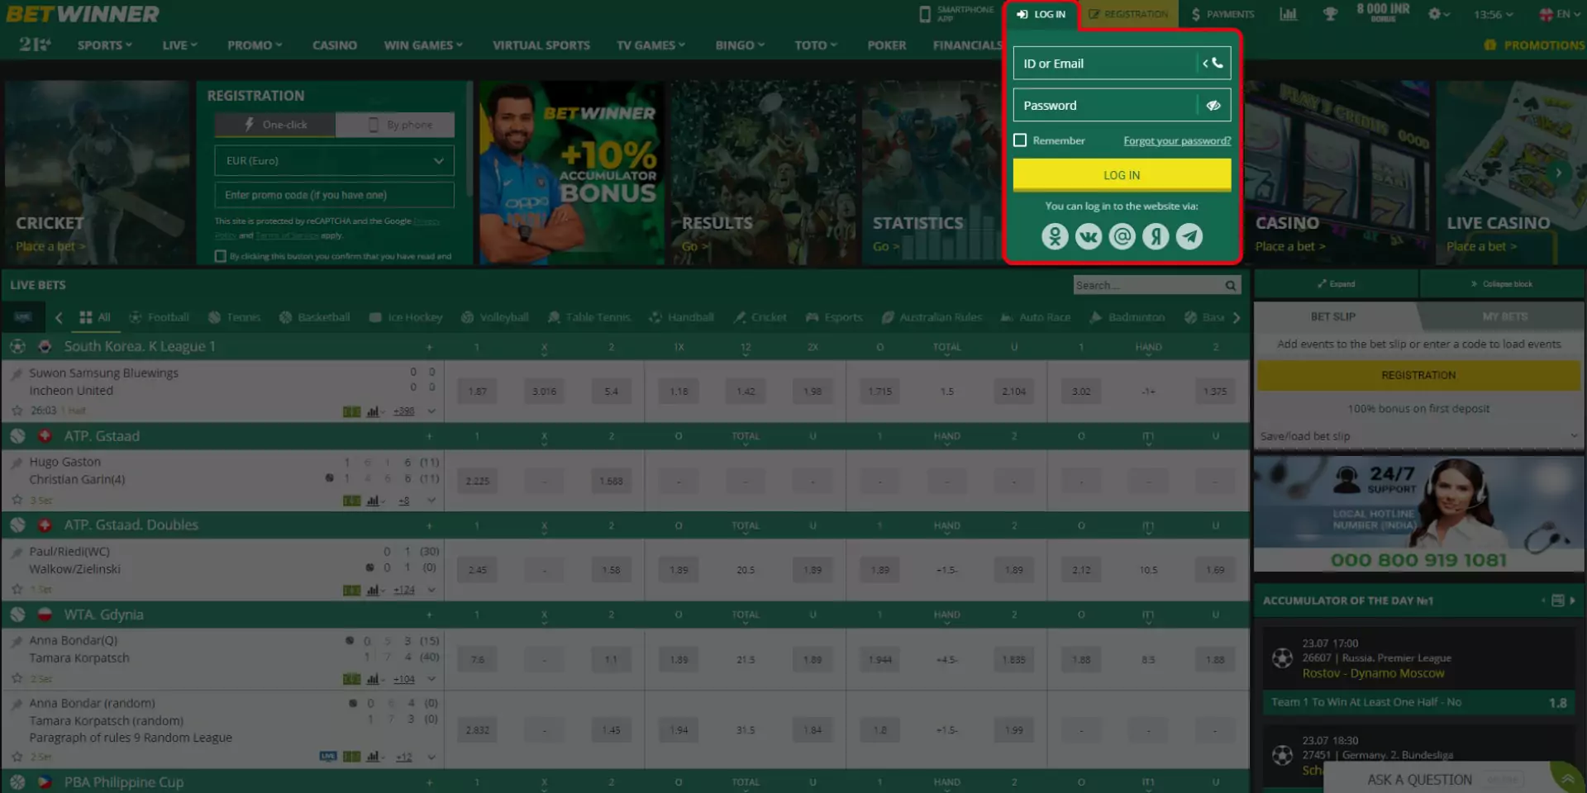Viewport: 1587px width, 793px height.
Task: Log in with the VK icon
Action: click(1089, 236)
